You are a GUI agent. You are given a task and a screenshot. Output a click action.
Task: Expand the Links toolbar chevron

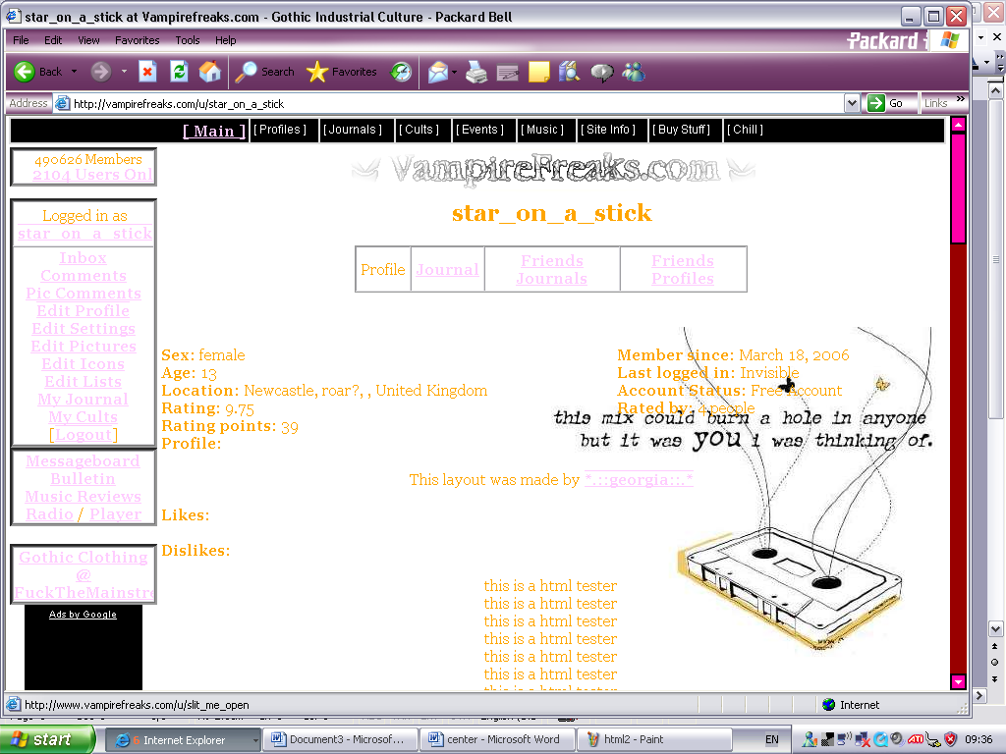[x=960, y=102]
